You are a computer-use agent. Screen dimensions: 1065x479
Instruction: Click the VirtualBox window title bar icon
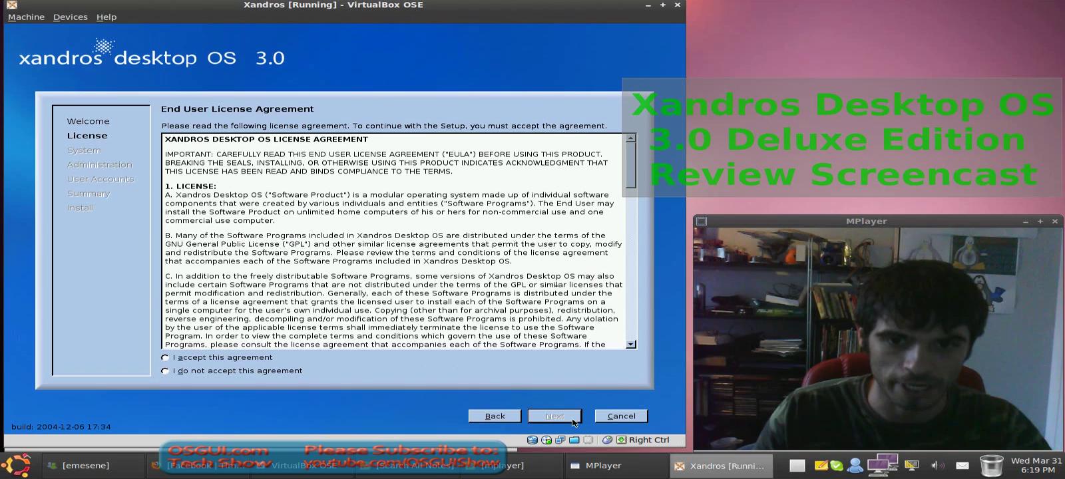coord(11,5)
